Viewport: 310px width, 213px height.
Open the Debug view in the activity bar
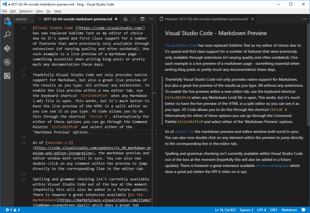(x=7, y=62)
